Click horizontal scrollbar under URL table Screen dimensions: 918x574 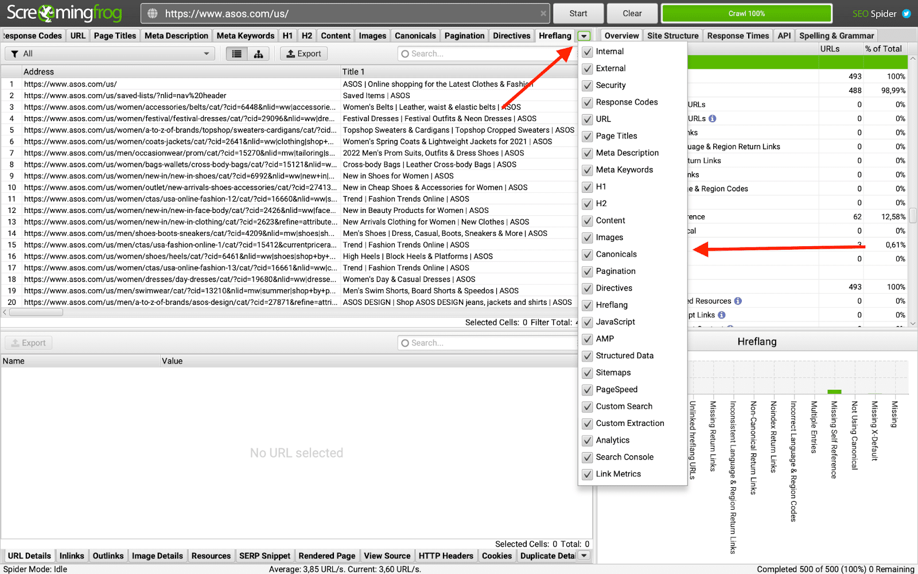coord(36,312)
